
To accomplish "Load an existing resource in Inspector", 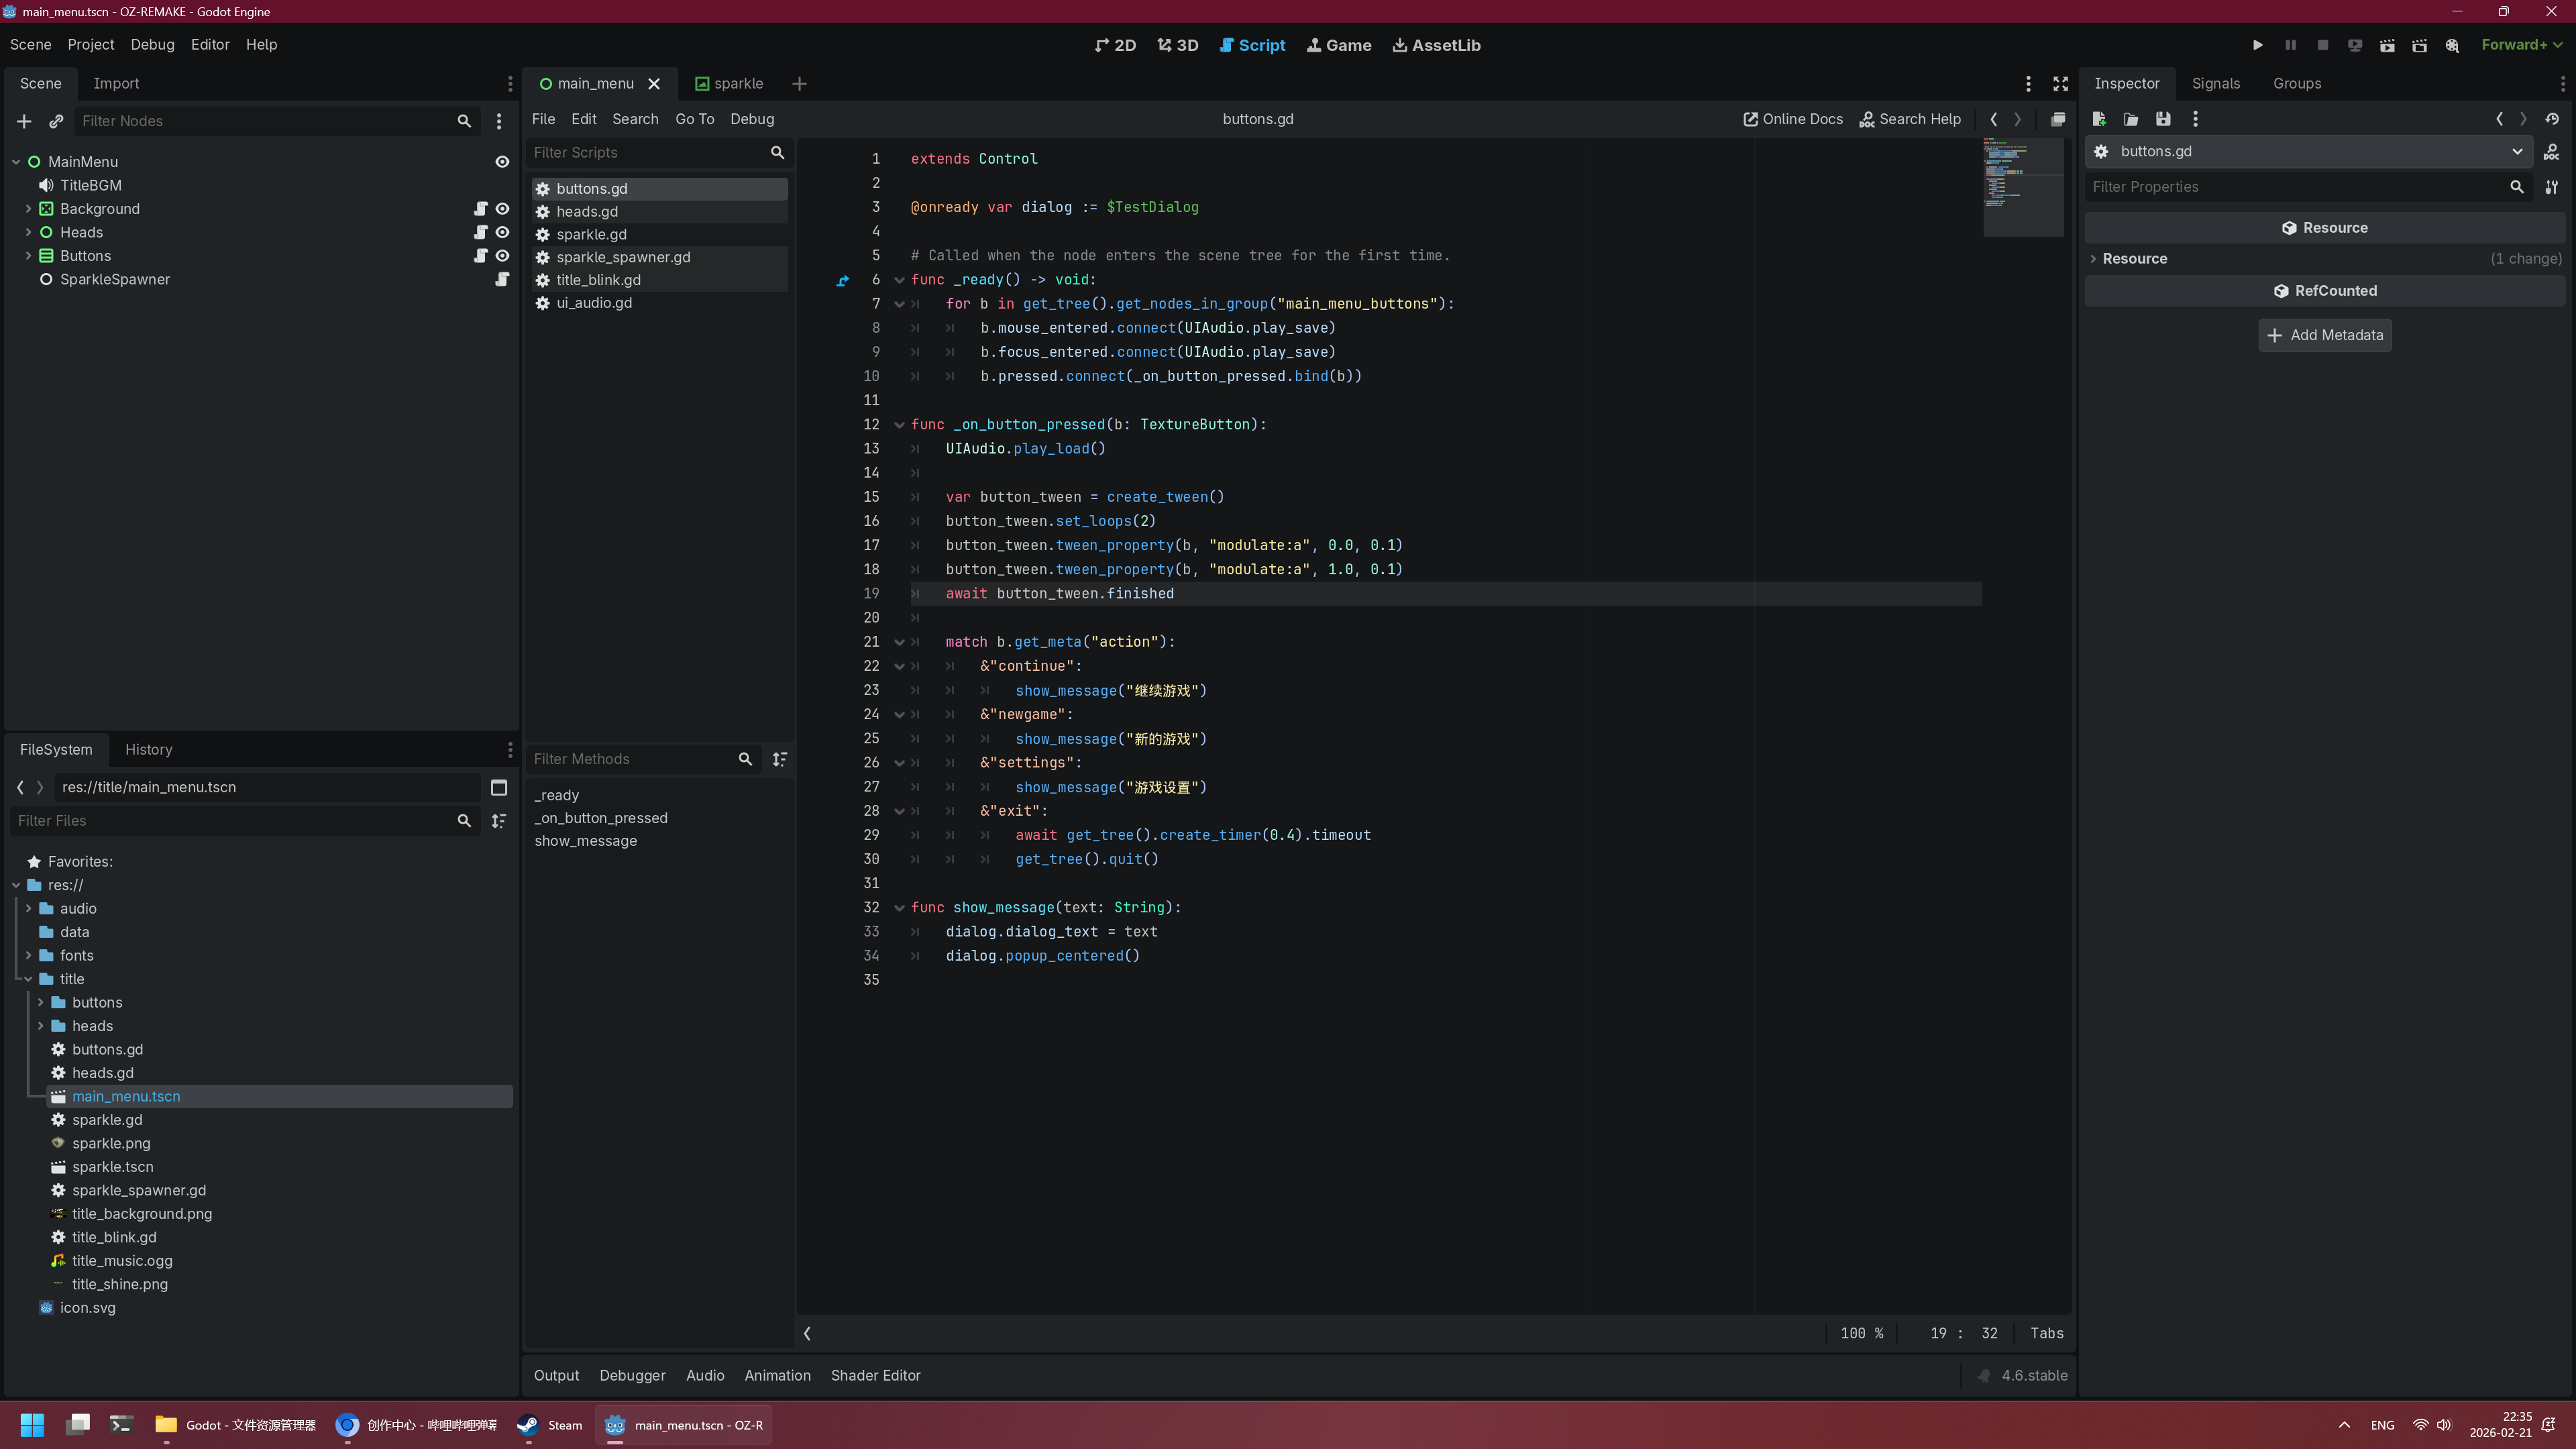I will pyautogui.click(x=2131, y=119).
